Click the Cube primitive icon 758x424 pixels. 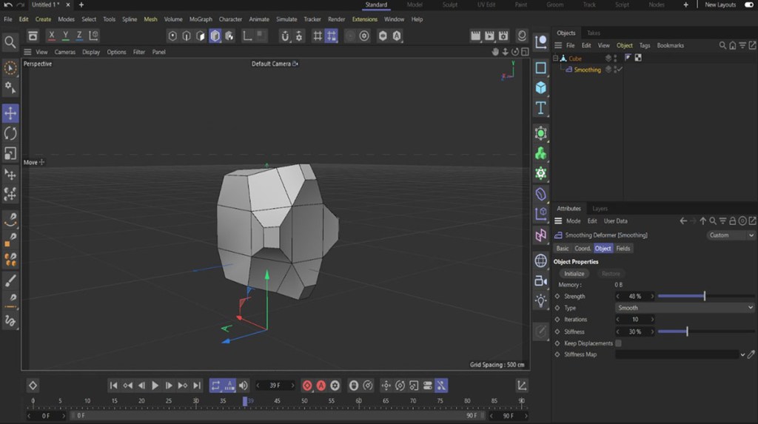coord(541,88)
